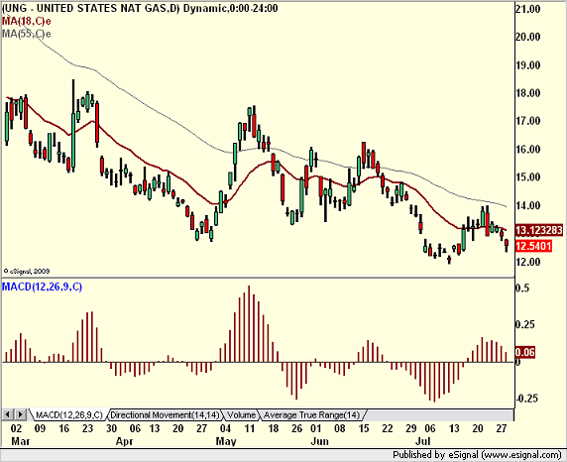Click the 16.00 price axis label
The height and width of the screenshot is (462, 567).
pos(527,150)
